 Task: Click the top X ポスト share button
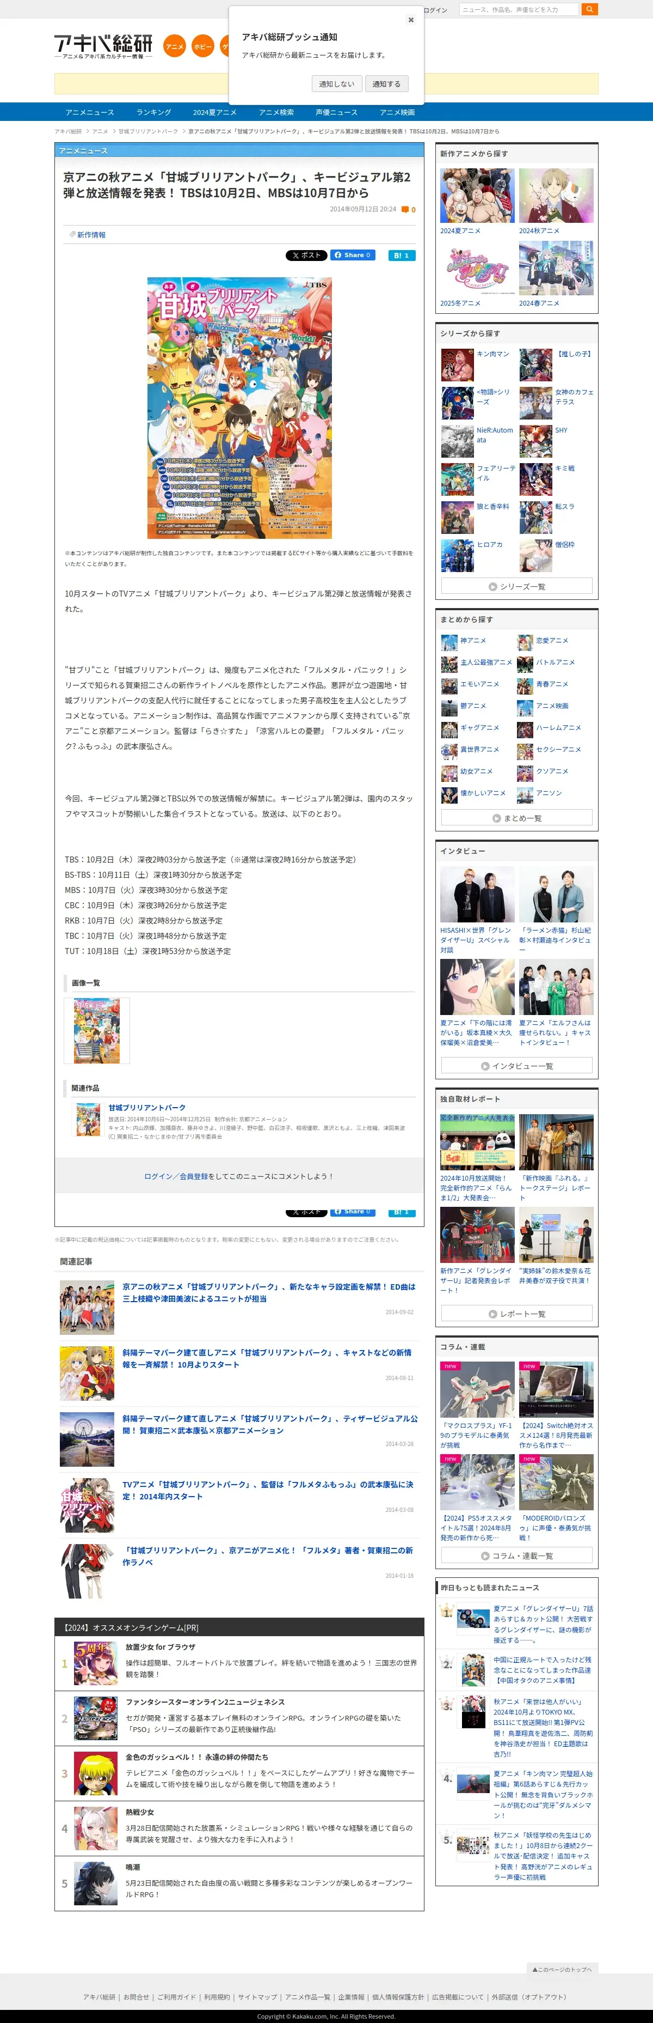click(x=306, y=255)
